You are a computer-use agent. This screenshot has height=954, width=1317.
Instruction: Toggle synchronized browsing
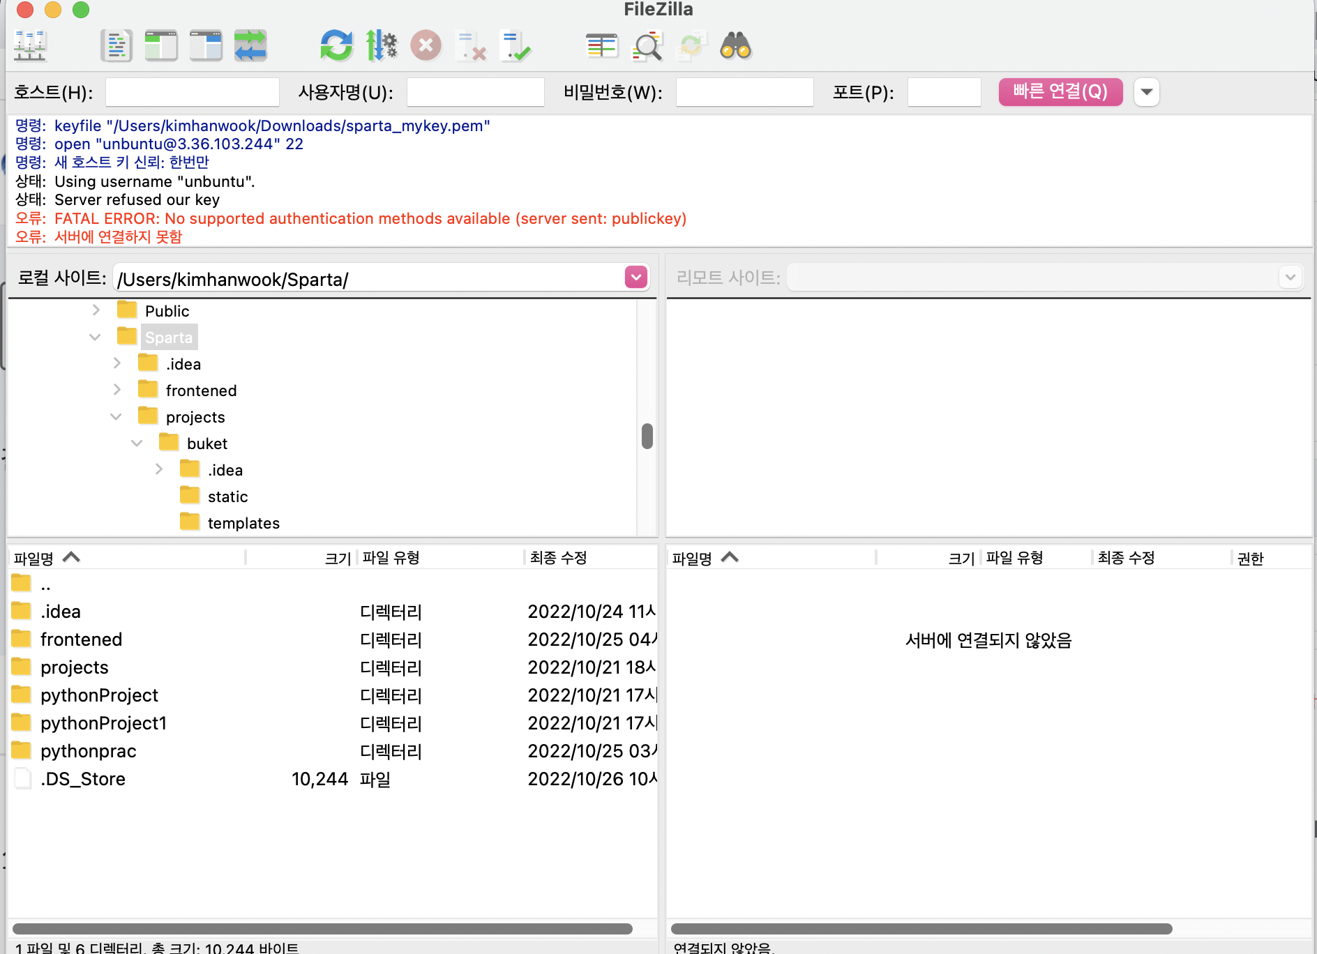pos(691,46)
